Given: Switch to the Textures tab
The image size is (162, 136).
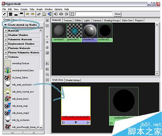Looking at the screenshot, I should point(68,20).
